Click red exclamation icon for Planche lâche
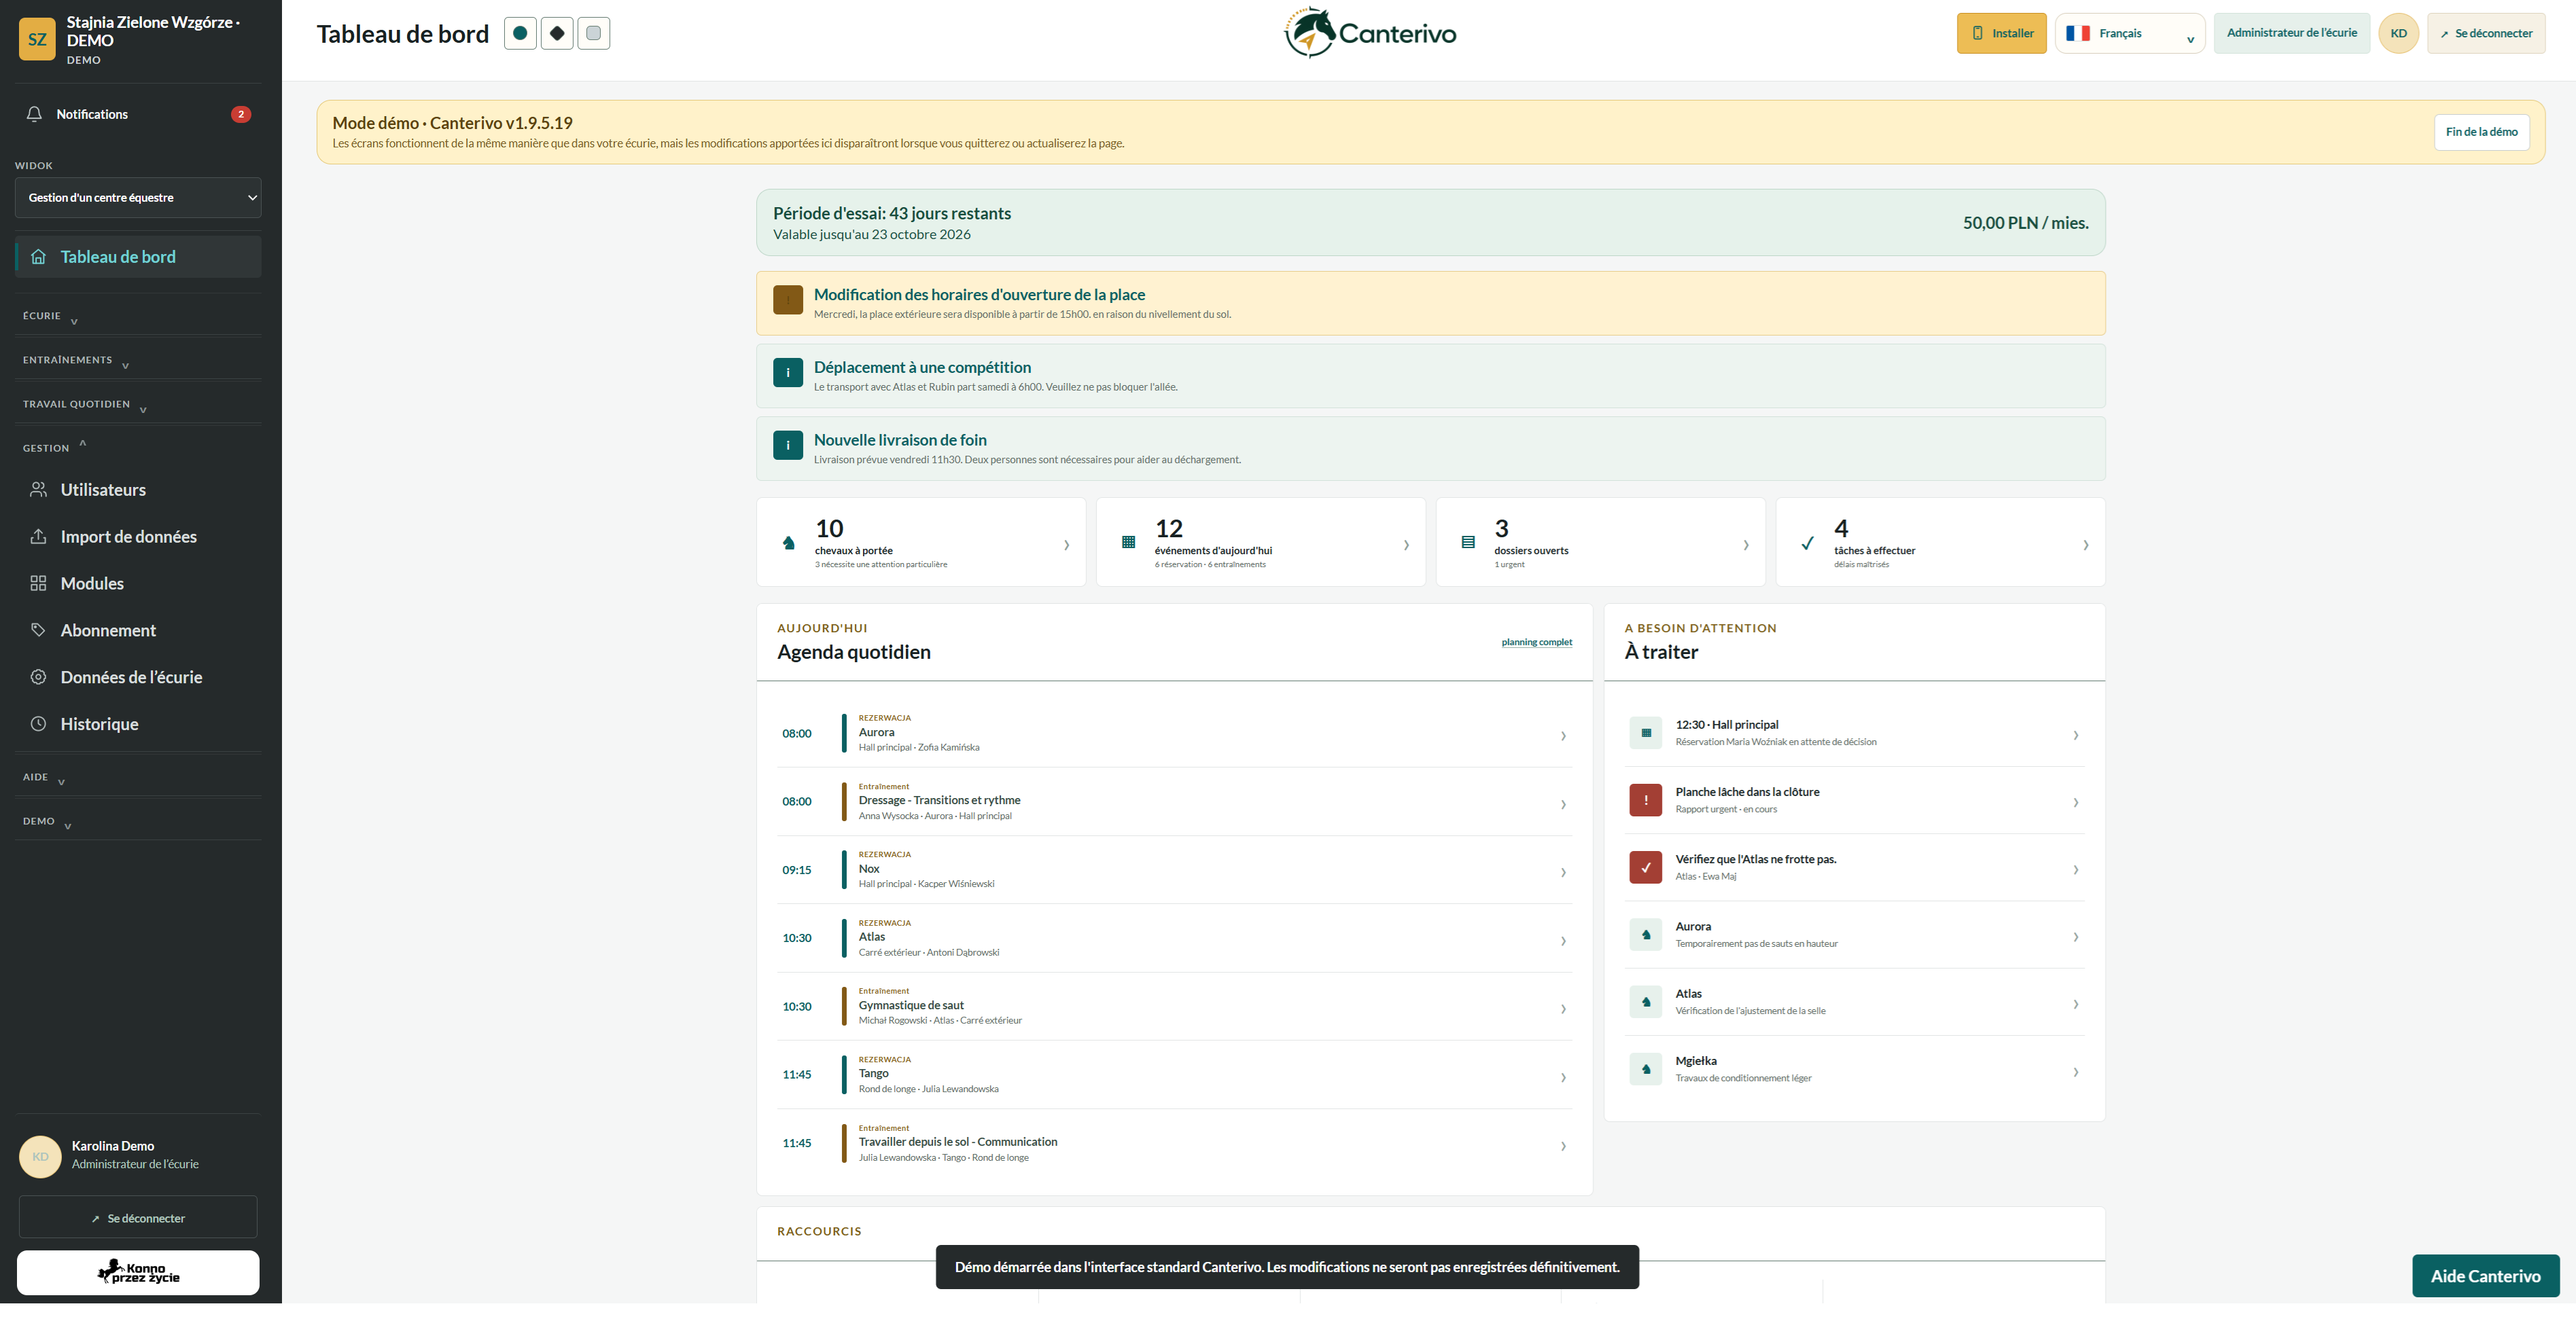This screenshot has width=2576, height=1319. pyautogui.click(x=1645, y=800)
